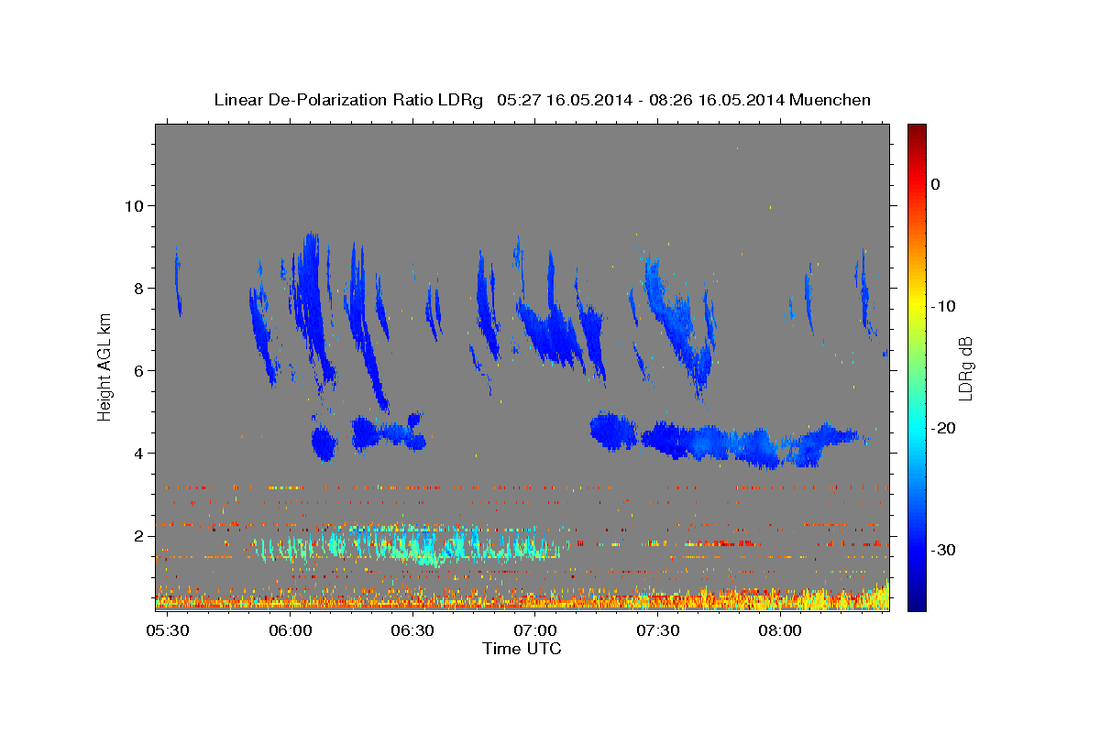Click the 06:00 time tick label
The height and width of the screenshot is (733, 1100).
tap(290, 631)
